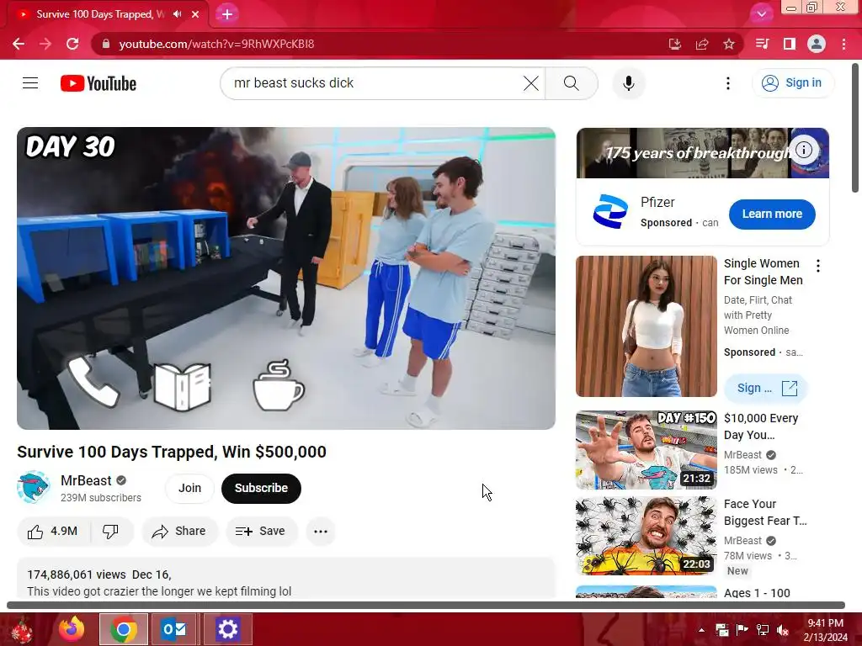Click the muted volume tray icon
This screenshot has width=862, height=646.
click(x=783, y=630)
